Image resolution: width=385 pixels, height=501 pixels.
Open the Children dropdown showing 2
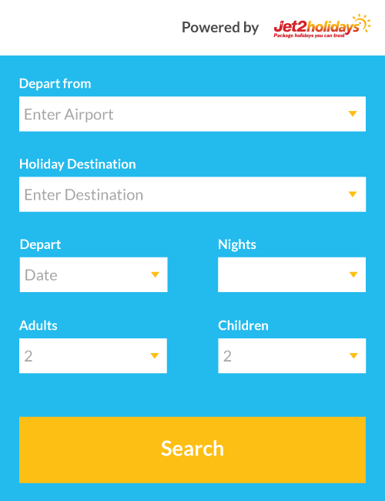[292, 355]
